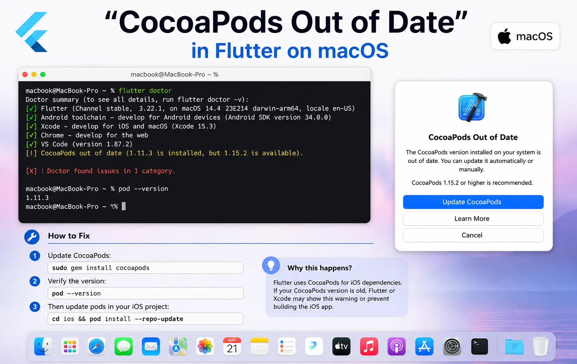577x364 pixels.
Task: Open the Mail app in dock
Action: click(x=151, y=346)
